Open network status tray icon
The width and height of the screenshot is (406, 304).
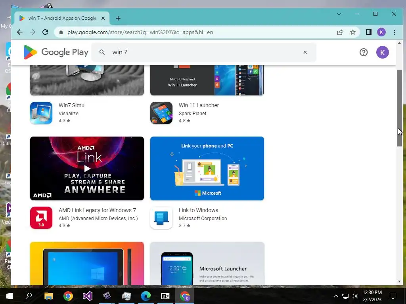345,296
